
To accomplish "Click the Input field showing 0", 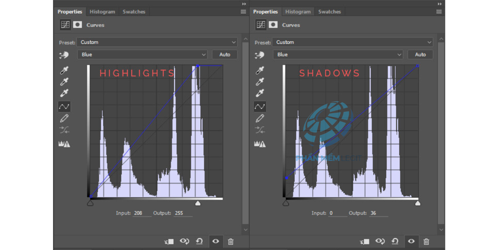I will [x=338, y=213].
